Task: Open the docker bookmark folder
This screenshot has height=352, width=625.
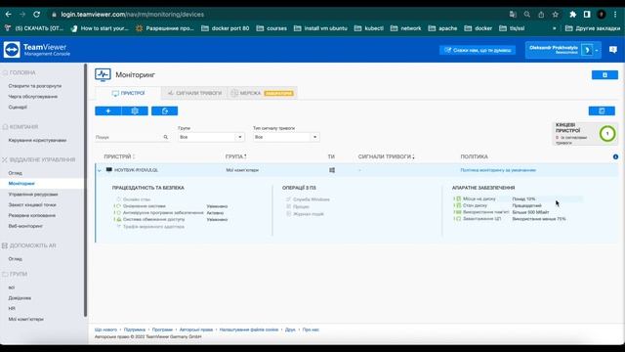Action: [x=479, y=28]
